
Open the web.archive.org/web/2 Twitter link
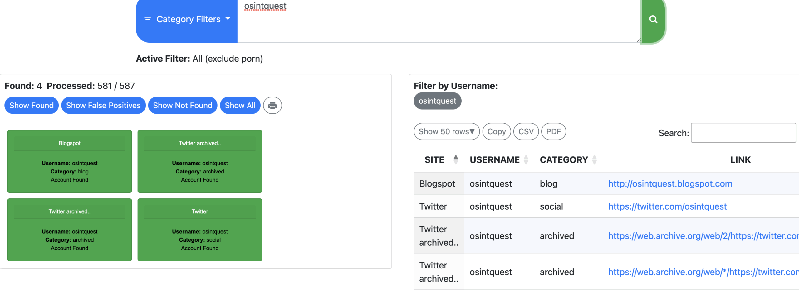[703, 236]
